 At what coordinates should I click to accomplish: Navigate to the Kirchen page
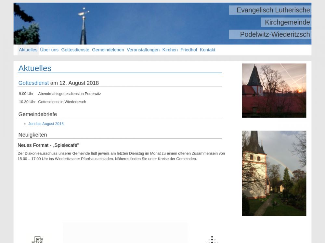[170, 50]
